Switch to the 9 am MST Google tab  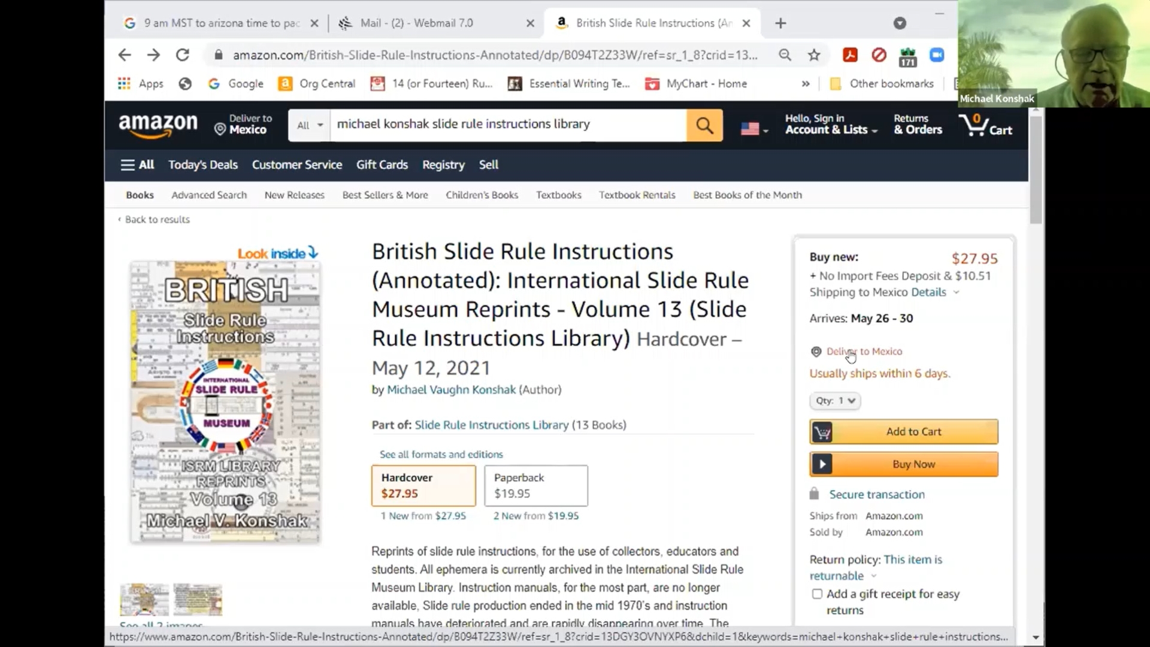coord(222,23)
